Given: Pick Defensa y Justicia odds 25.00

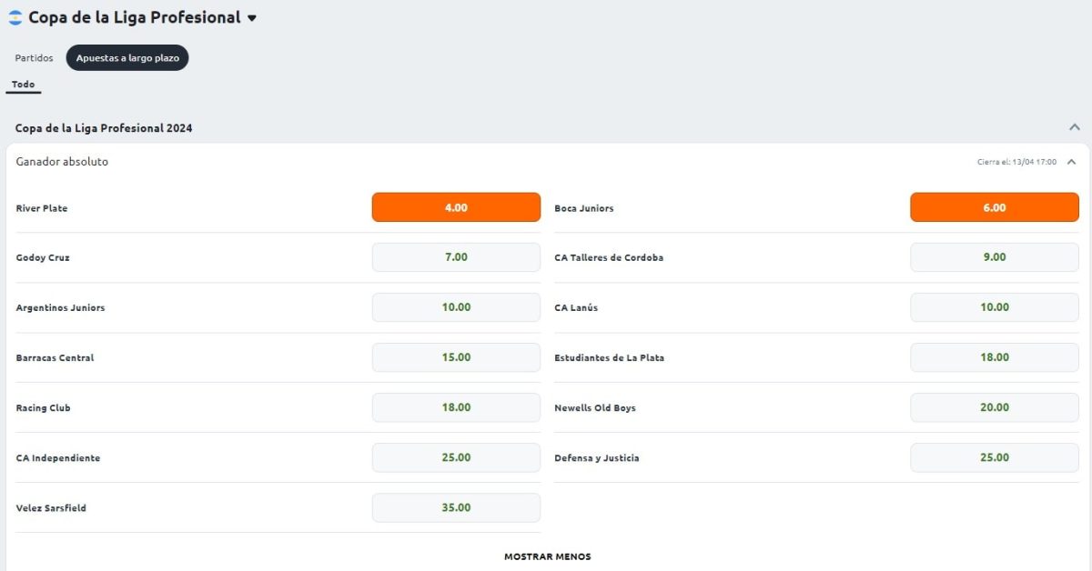Looking at the screenshot, I should click(995, 457).
